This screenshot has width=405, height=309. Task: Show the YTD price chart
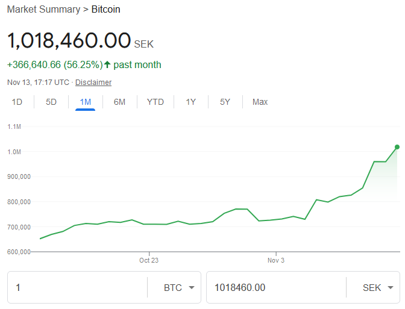[x=155, y=102]
